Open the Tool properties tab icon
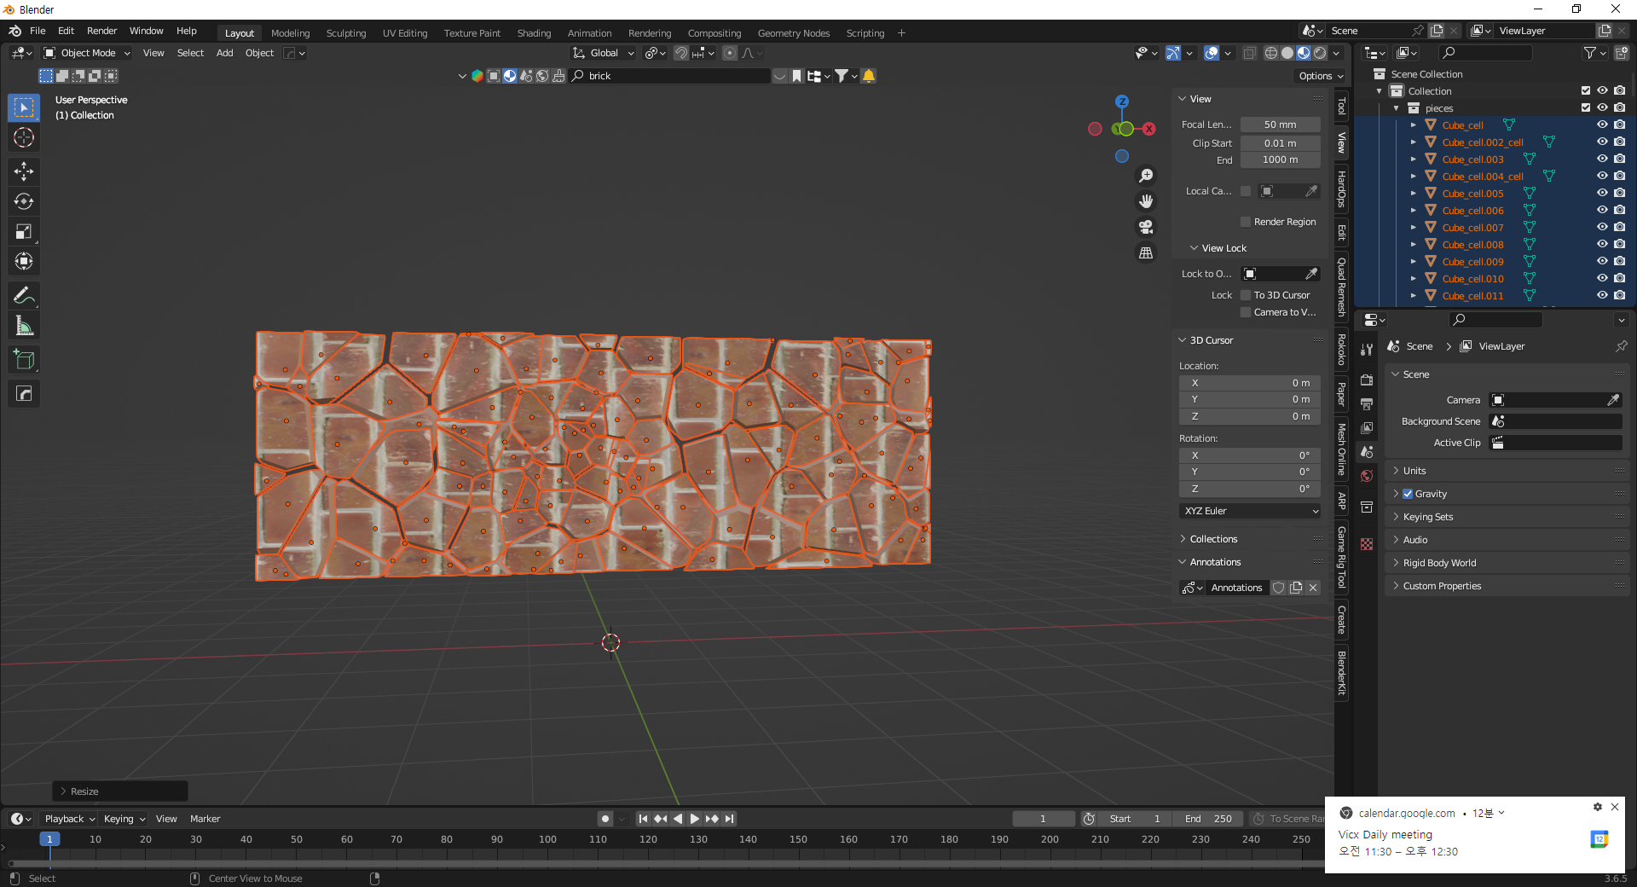This screenshot has height=887, width=1637. coord(1367,349)
